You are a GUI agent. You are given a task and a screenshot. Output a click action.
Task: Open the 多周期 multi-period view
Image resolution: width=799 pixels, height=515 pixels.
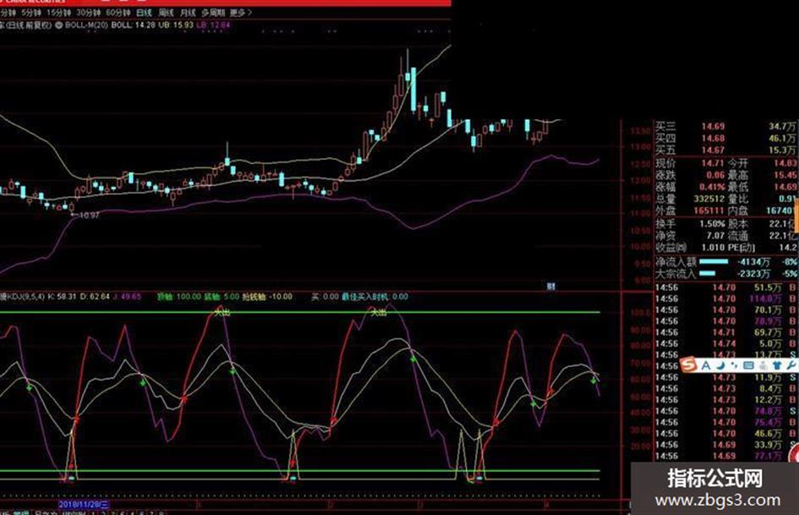click(x=212, y=12)
